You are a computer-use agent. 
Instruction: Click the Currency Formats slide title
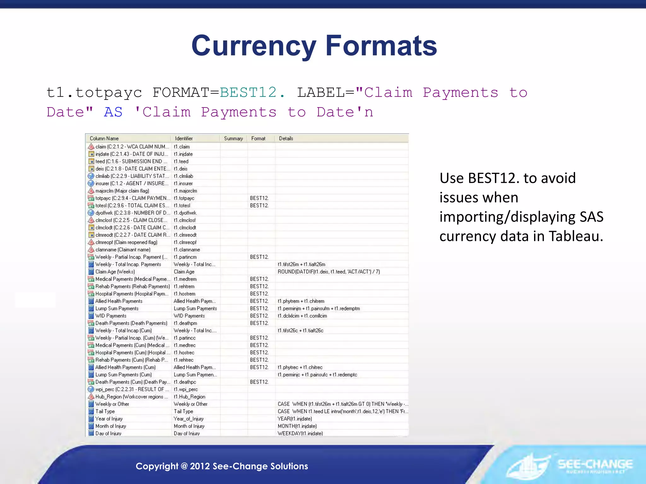point(314,46)
